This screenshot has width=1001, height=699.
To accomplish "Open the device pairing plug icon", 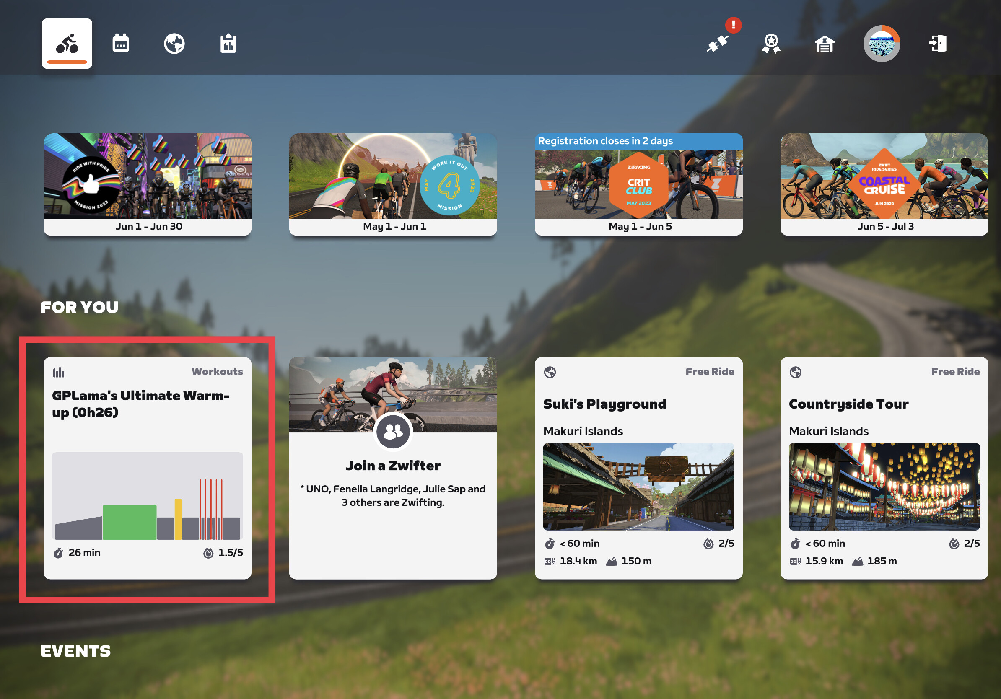I will tap(718, 43).
